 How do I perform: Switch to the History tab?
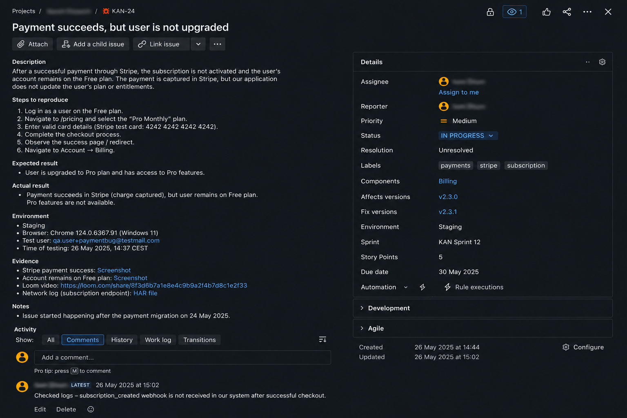click(122, 340)
